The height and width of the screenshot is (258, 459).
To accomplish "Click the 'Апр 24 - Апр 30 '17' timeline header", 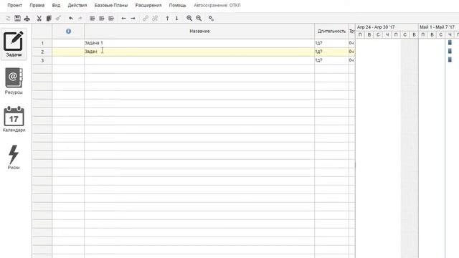I will (x=387, y=27).
